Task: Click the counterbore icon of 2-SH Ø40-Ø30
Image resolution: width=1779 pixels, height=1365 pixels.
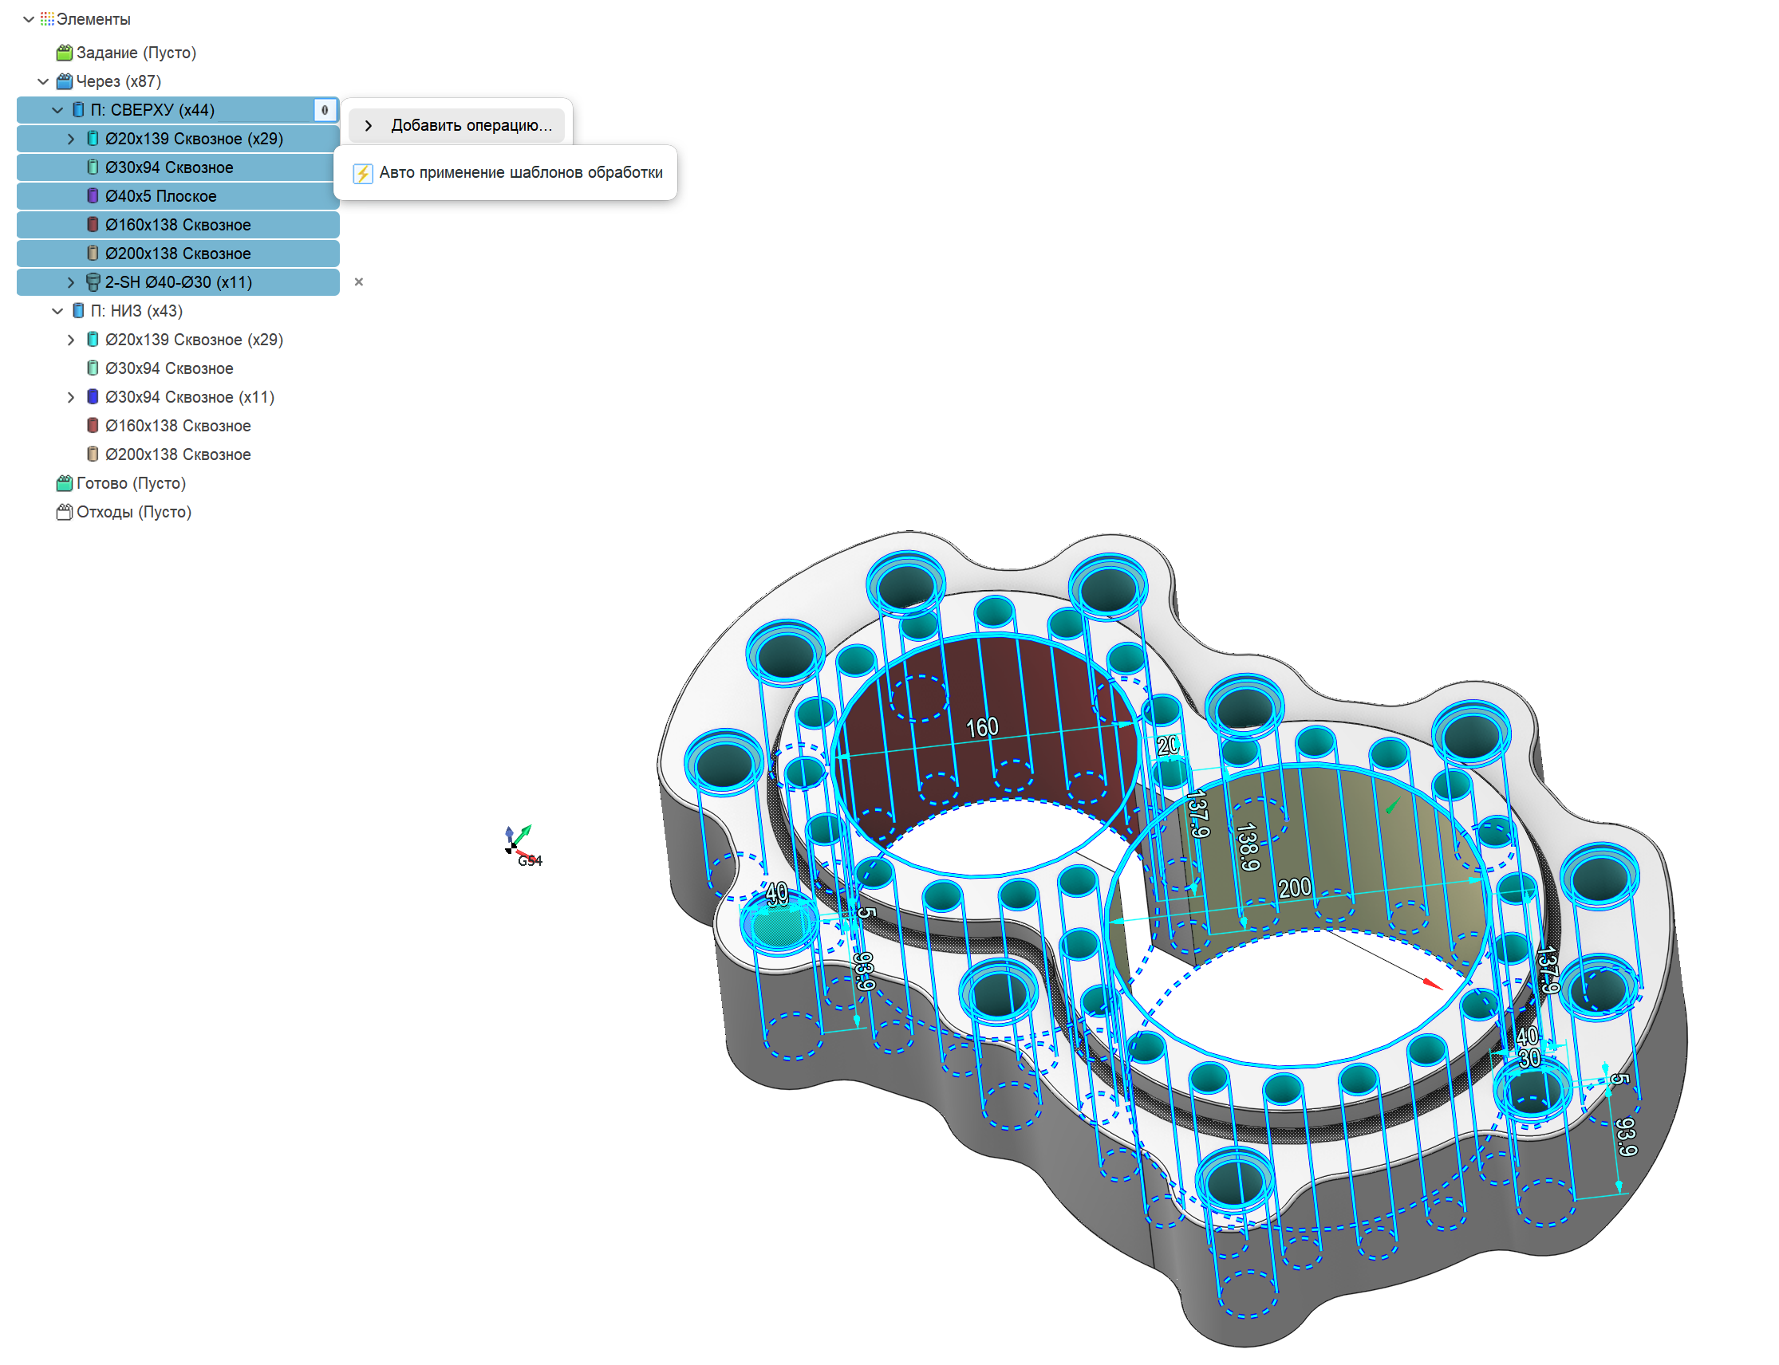Action: tap(93, 282)
